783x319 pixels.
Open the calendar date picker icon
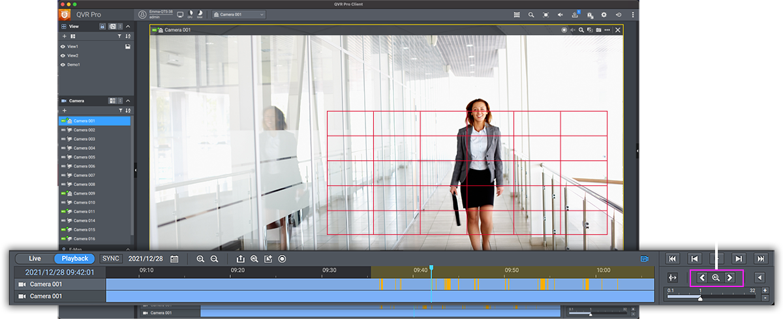[174, 259]
